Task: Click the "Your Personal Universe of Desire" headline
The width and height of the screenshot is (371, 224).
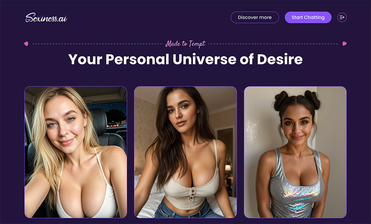Action: [x=185, y=59]
